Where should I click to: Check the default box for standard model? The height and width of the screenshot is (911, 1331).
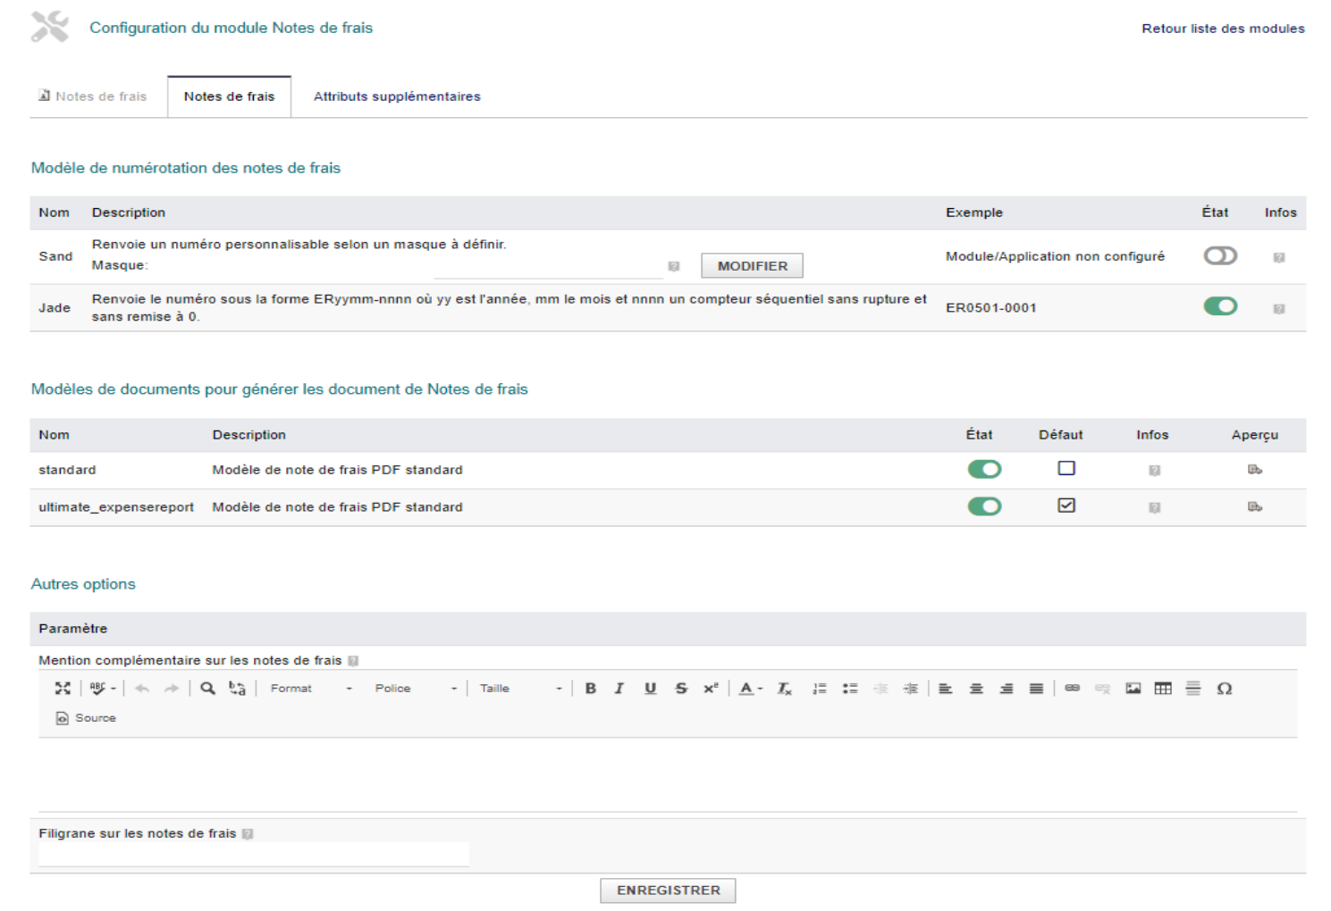1066,468
